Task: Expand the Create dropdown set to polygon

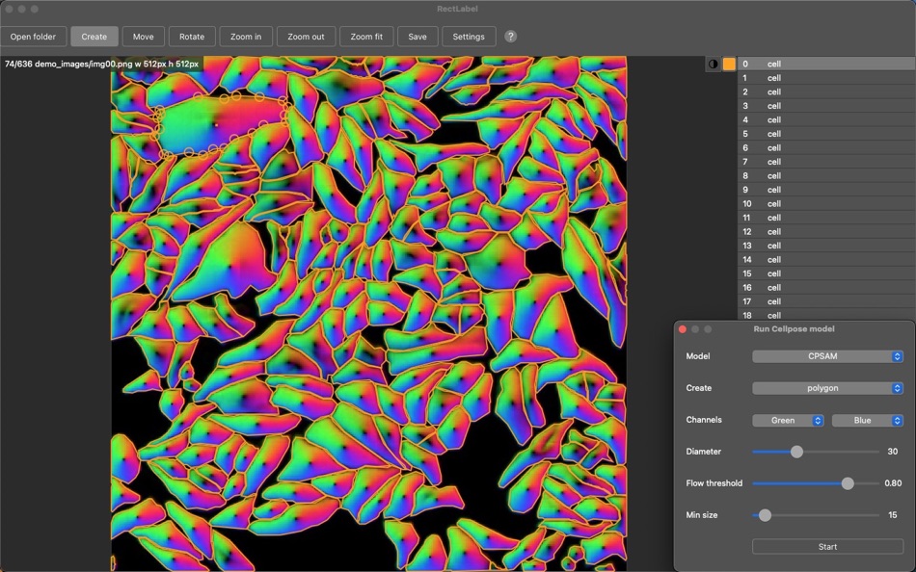Action: point(827,388)
